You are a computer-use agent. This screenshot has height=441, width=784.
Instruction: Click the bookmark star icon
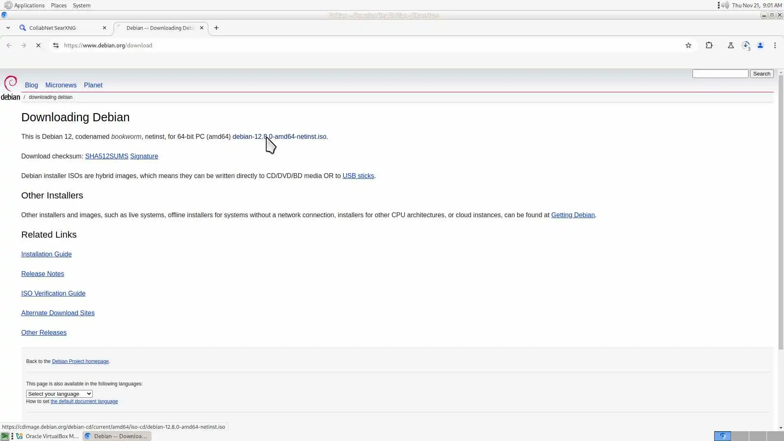click(x=688, y=45)
